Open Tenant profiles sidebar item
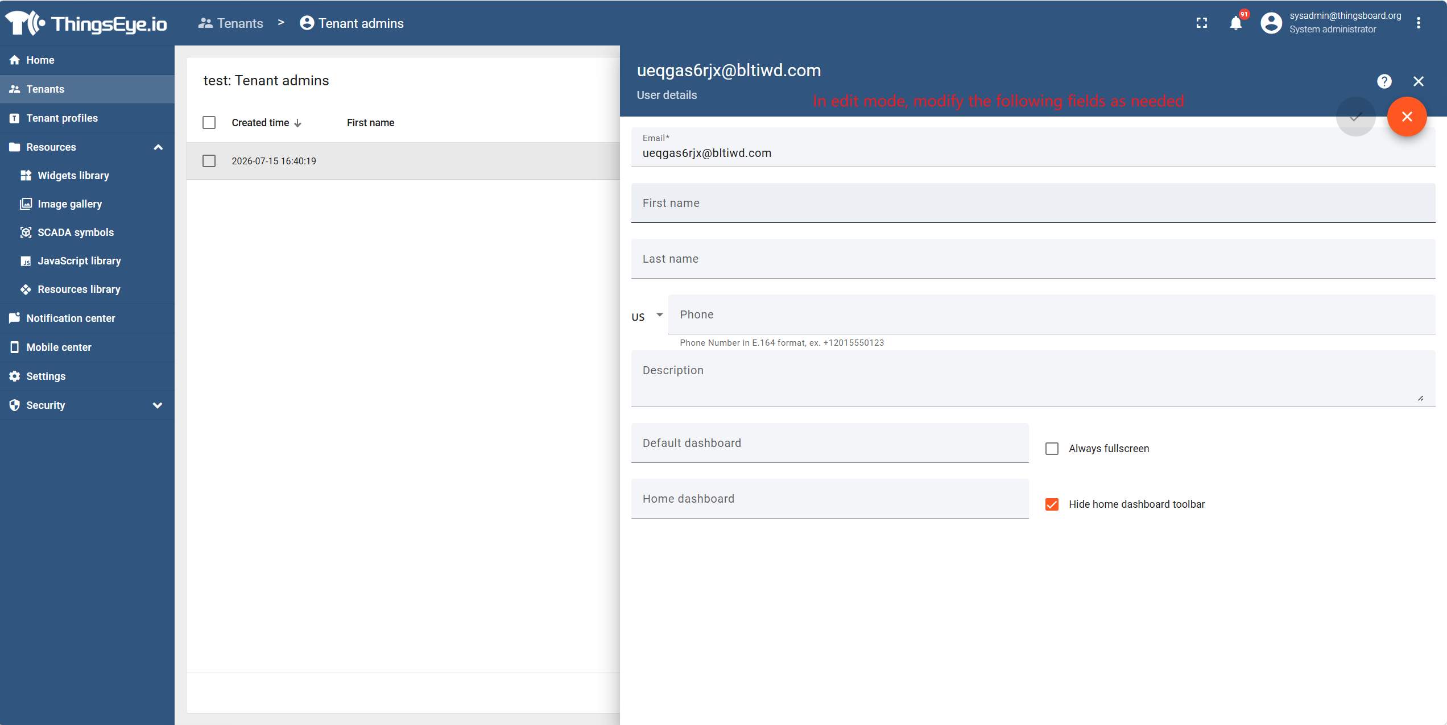Image resolution: width=1447 pixels, height=725 pixels. click(87, 118)
